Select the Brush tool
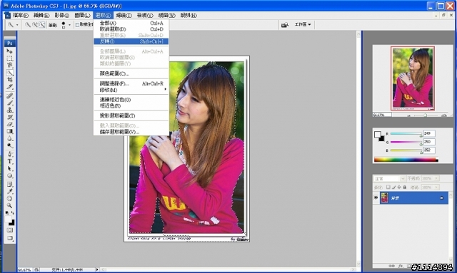This screenshot has height=273, width=457. [9, 103]
